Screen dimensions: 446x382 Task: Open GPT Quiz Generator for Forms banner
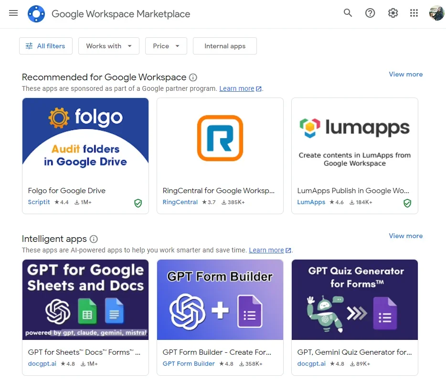click(x=355, y=300)
